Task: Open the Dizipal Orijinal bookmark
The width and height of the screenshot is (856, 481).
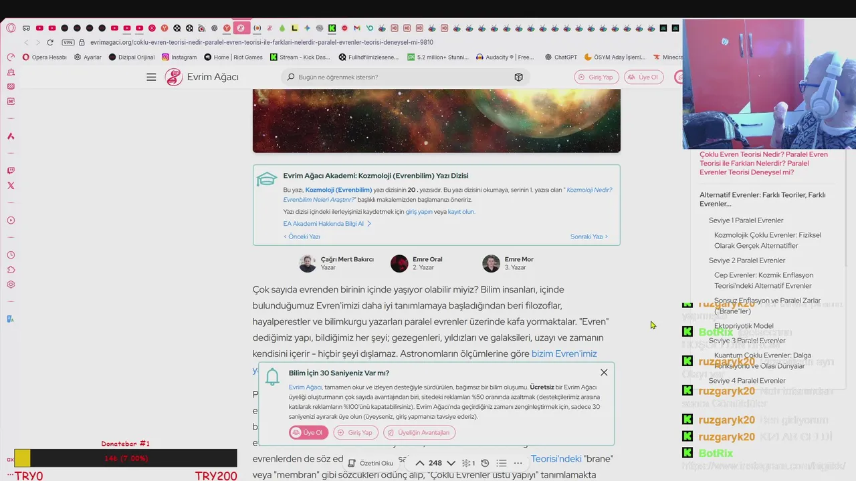Action: tap(132, 57)
